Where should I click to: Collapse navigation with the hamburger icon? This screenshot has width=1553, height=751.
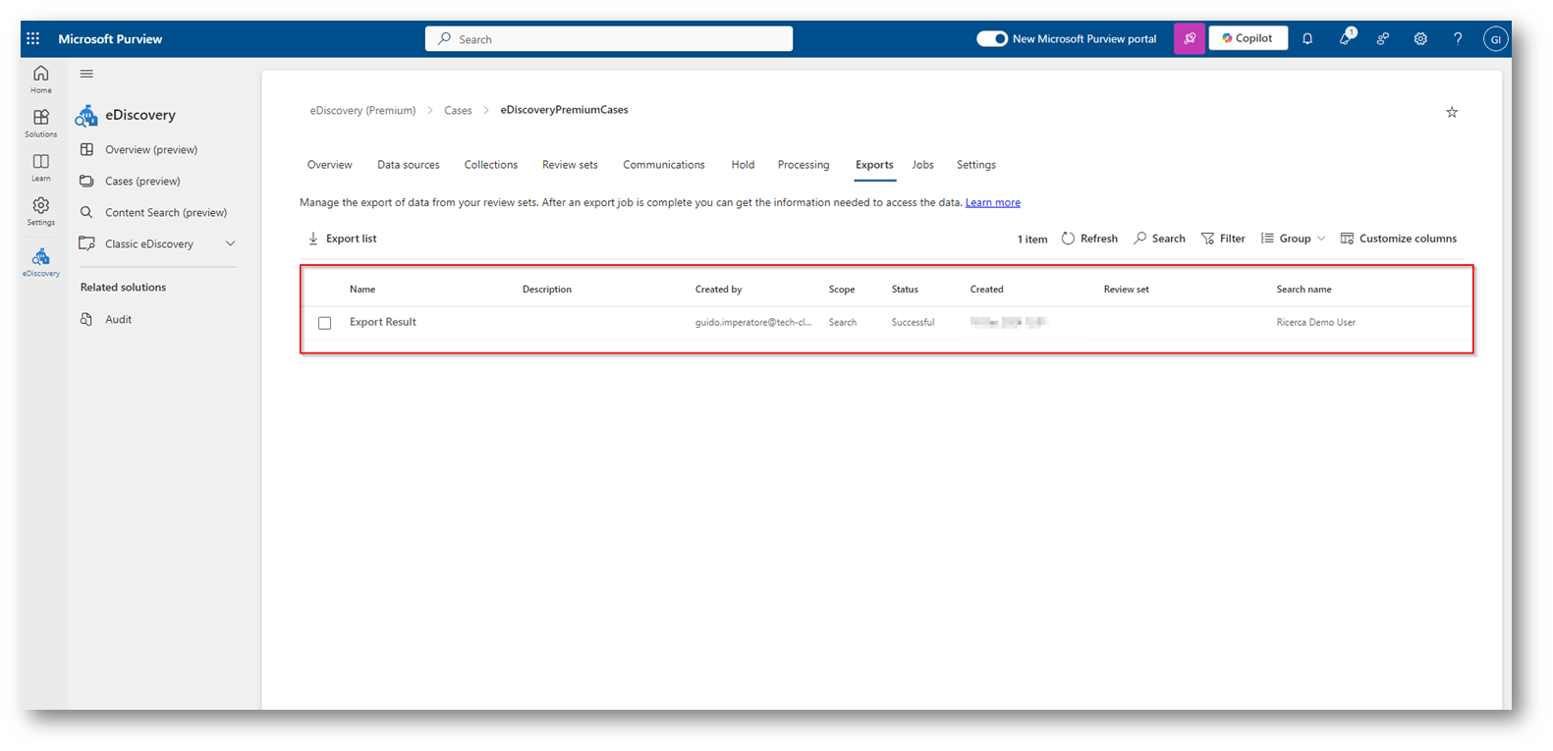pos(86,74)
